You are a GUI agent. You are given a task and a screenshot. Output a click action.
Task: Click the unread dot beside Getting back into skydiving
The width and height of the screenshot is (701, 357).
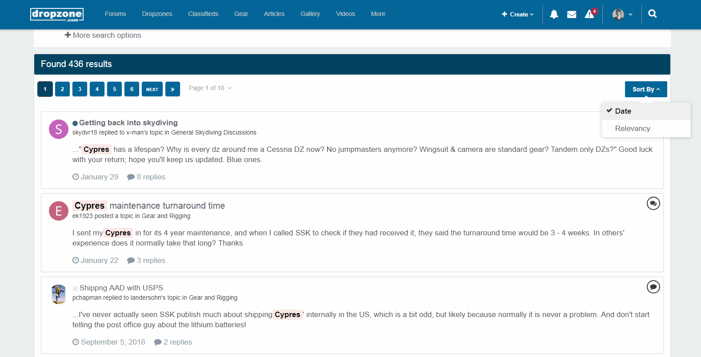pos(75,123)
